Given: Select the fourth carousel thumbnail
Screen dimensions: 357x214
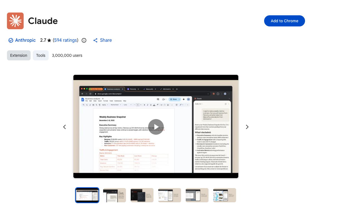Looking at the screenshot, I should pyautogui.click(x=170, y=195).
